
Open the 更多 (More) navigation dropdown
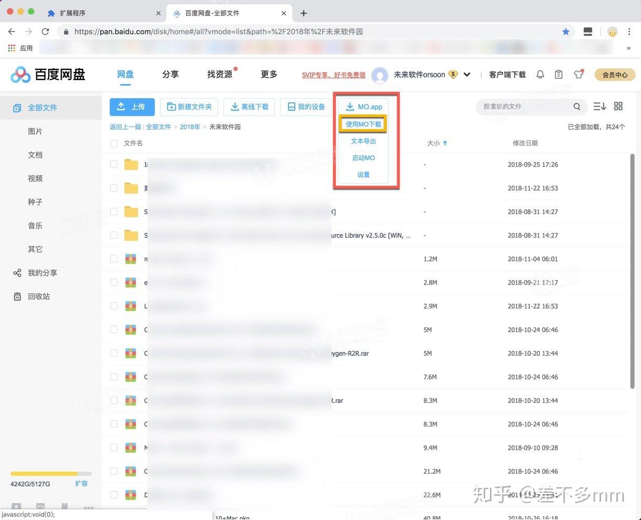[x=268, y=74]
